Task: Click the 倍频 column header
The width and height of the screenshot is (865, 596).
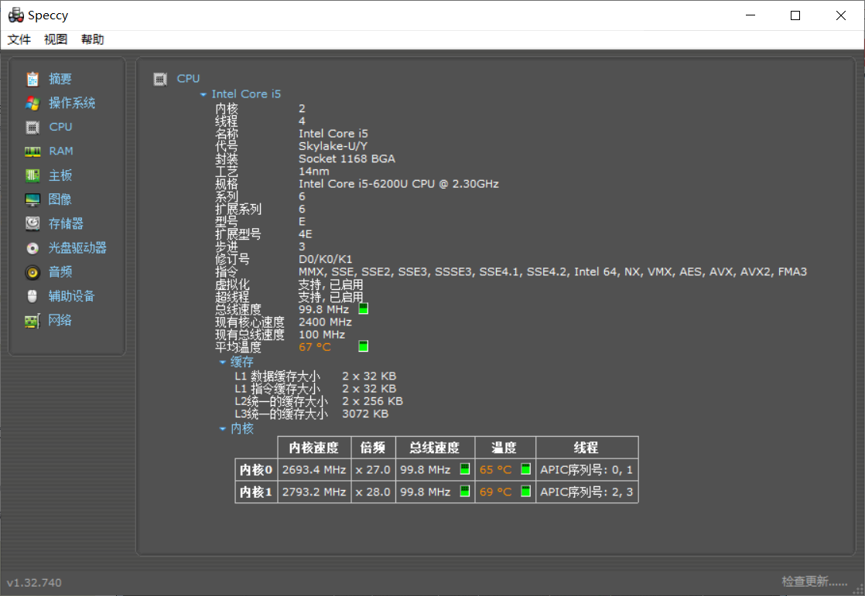Action: coord(373,448)
